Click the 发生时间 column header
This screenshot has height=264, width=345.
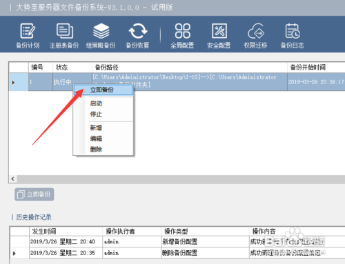66,232
